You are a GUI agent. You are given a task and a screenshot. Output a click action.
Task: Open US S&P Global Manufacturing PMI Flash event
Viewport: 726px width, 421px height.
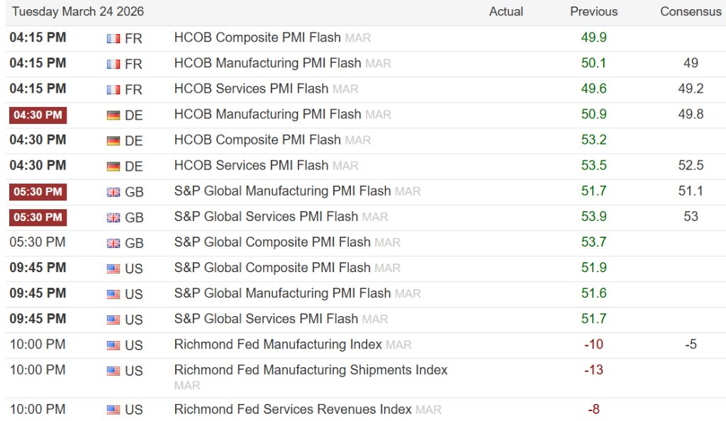(x=282, y=293)
